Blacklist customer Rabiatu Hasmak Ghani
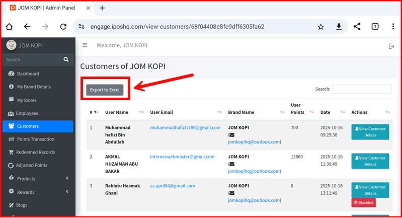402x218 pixels. [363, 202]
